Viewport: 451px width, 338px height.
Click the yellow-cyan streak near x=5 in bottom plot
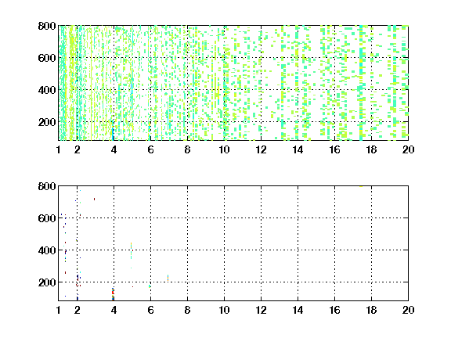pyautogui.click(x=132, y=250)
